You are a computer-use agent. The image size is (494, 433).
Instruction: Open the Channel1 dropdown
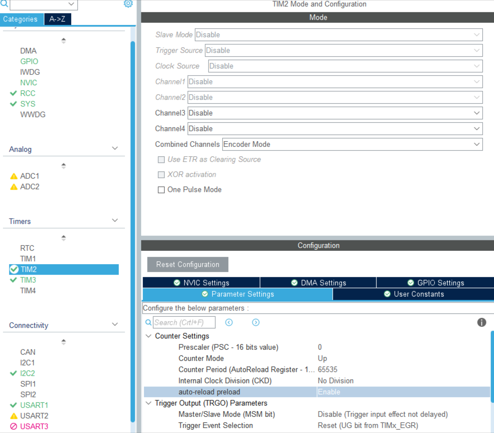[x=335, y=82]
